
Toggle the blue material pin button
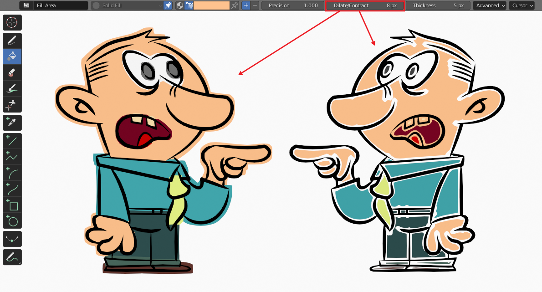[x=168, y=5]
